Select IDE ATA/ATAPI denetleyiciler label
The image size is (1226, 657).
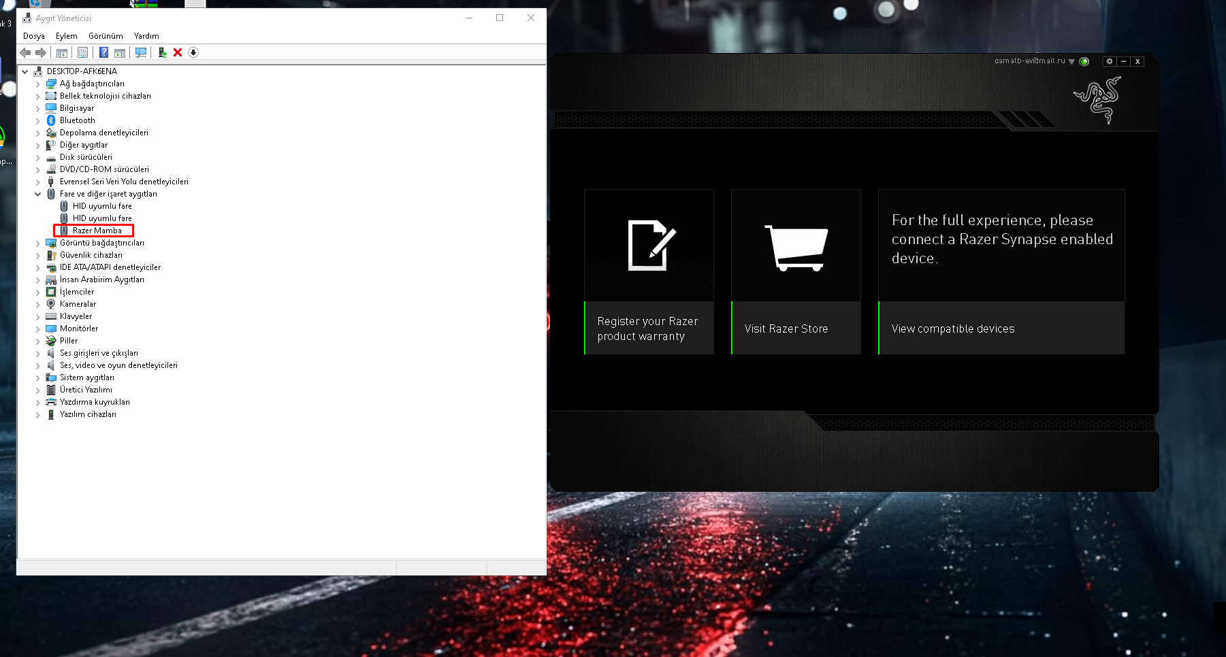(x=110, y=267)
